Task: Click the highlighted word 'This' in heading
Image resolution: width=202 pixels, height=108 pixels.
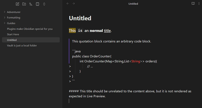Action: pos(72,31)
